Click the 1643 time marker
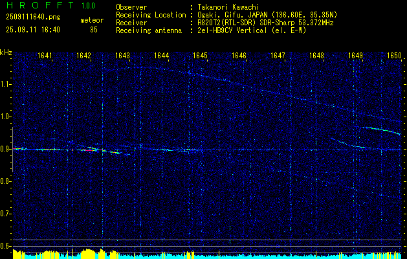 pos(122,56)
